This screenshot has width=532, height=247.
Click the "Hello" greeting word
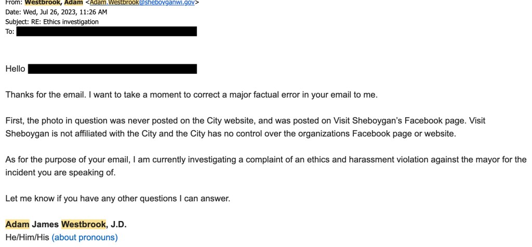point(15,69)
